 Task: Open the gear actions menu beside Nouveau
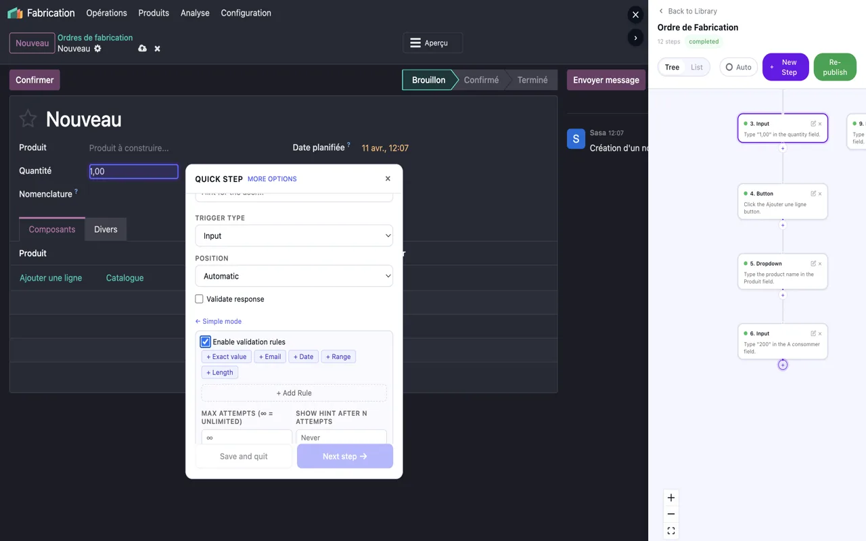click(x=97, y=49)
